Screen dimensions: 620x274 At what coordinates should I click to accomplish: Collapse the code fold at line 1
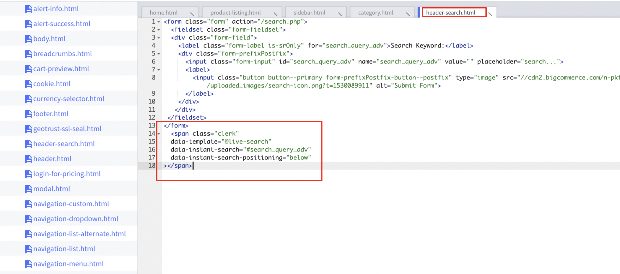(x=159, y=22)
